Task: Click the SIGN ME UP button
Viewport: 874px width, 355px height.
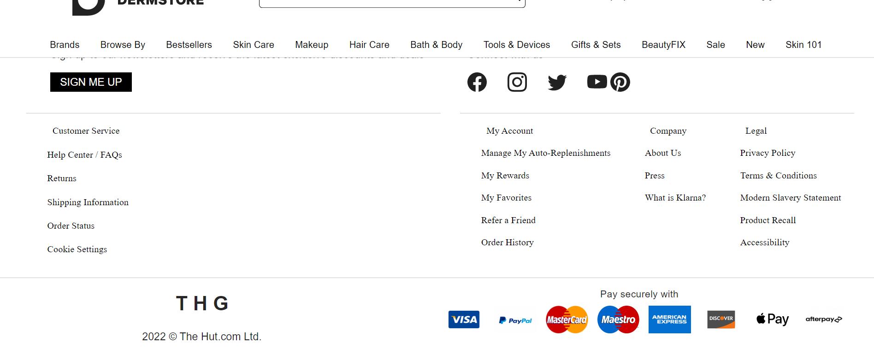Action: (91, 82)
